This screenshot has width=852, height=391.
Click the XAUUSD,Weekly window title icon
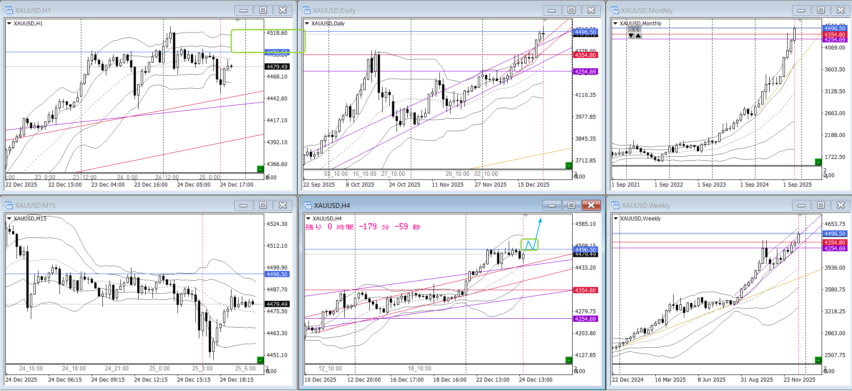616,205
